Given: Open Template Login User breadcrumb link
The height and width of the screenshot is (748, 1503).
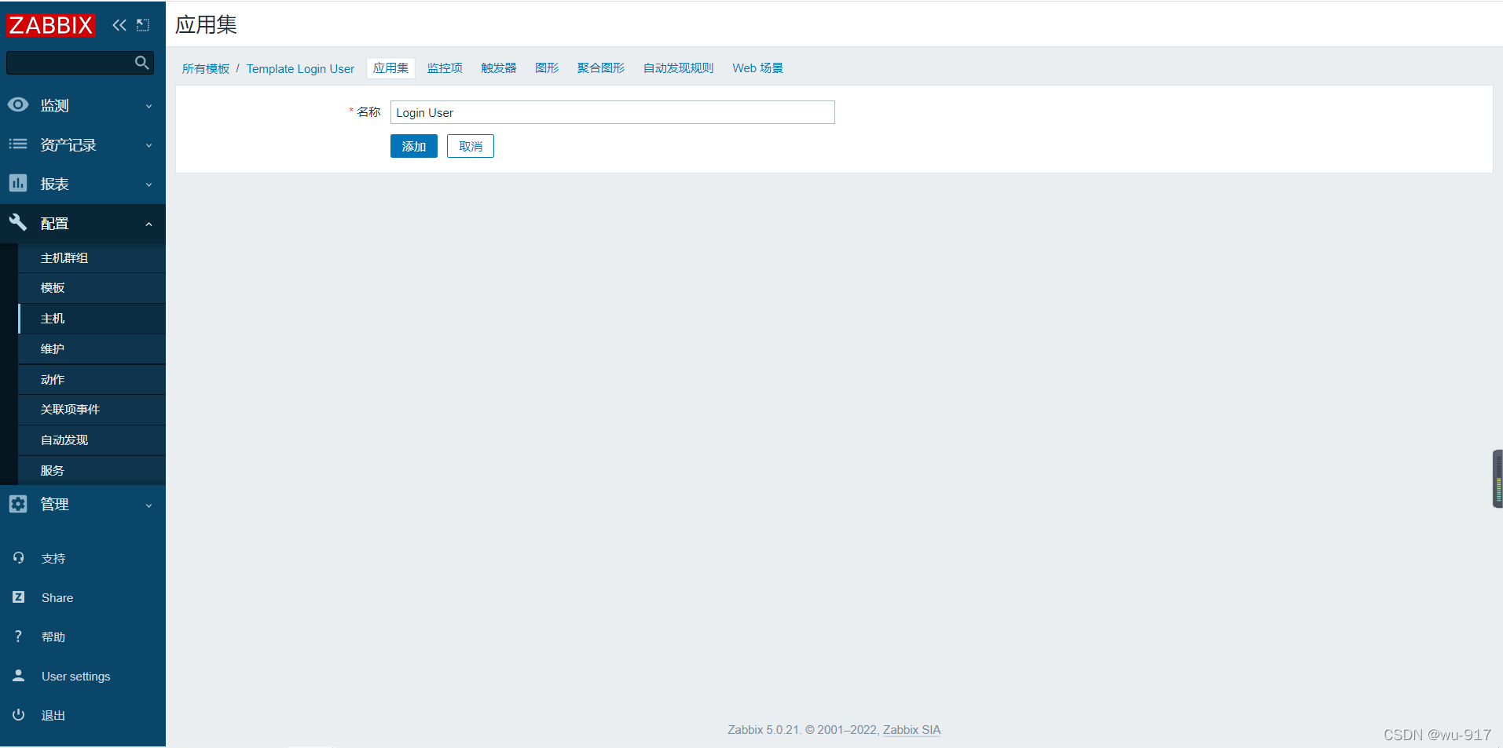Looking at the screenshot, I should [x=300, y=69].
